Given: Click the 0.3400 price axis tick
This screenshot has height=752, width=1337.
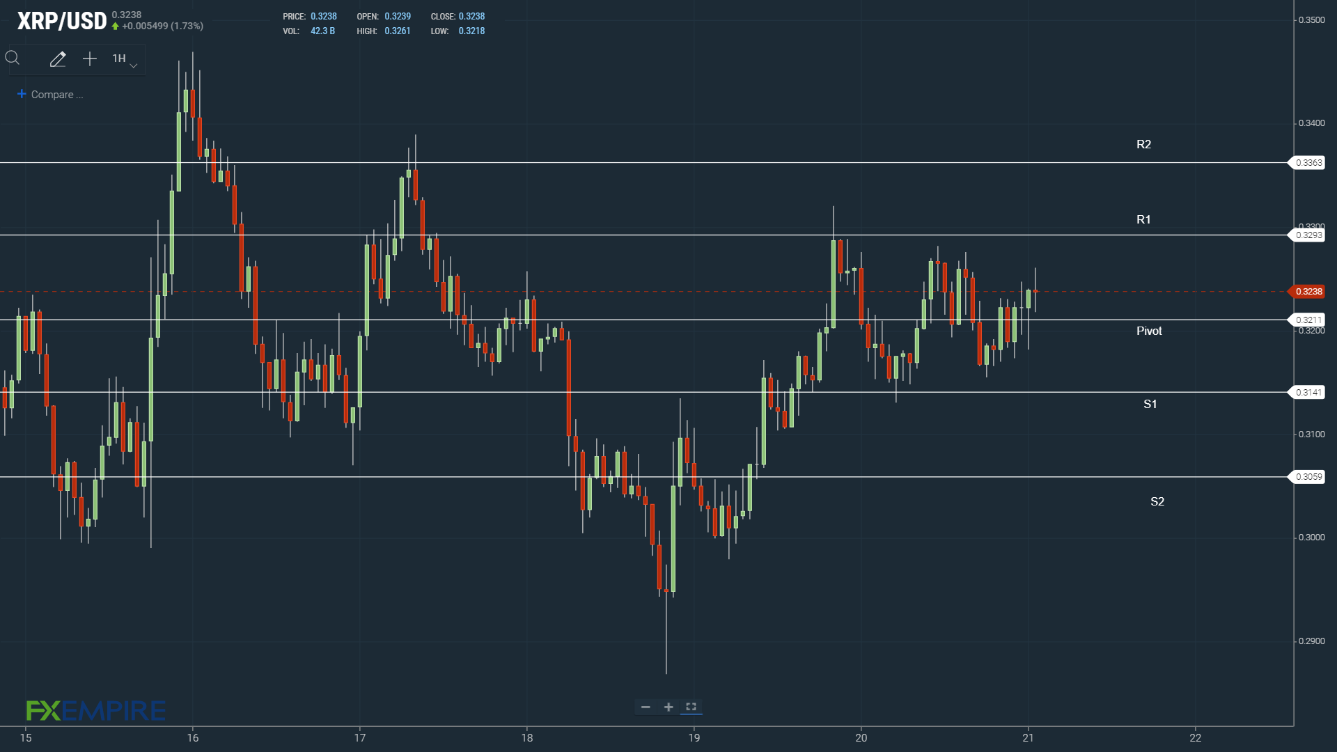Looking at the screenshot, I should tap(1312, 123).
